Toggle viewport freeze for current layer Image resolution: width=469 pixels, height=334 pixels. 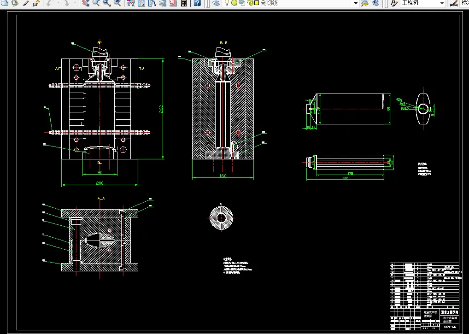242,3
